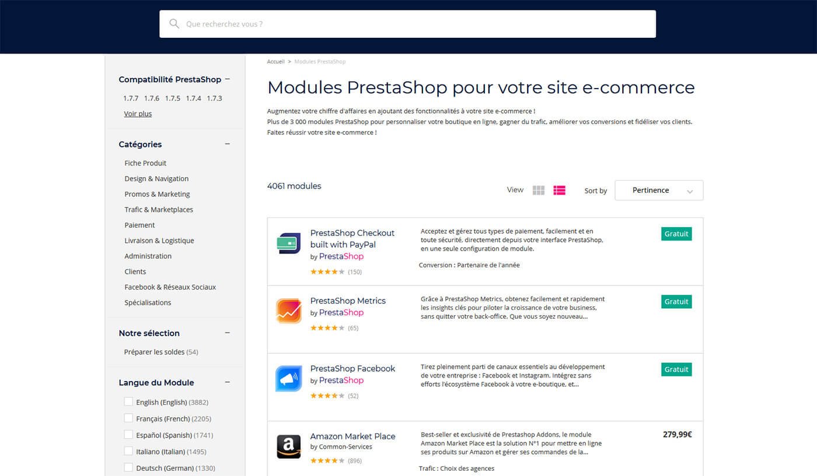The image size is (817, 476).
Task: Focus the Que recherchez vous search field
Action: pos(407,24)
